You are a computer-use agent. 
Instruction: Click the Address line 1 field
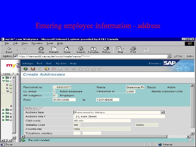[119, 117]
